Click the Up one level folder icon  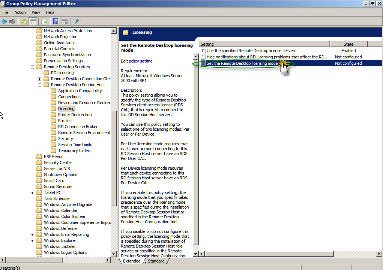tap(24, 22)
